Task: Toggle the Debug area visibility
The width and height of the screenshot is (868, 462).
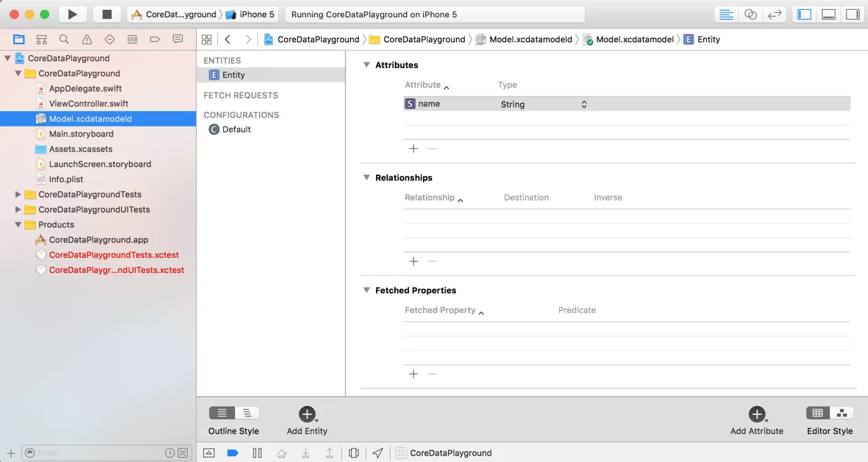Action: click(829, 14)
